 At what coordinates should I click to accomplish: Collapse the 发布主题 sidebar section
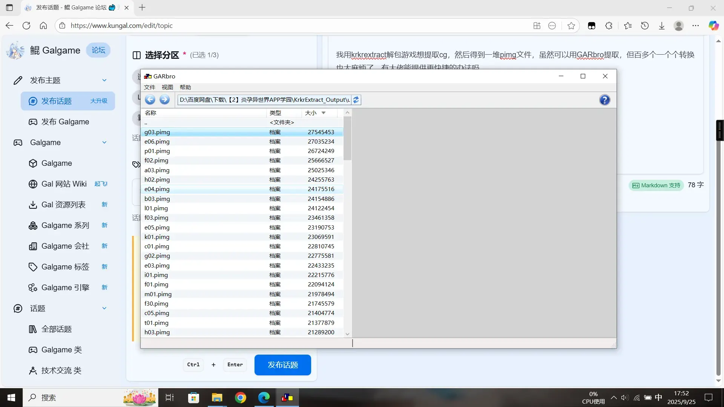click(x=104, y=80)
